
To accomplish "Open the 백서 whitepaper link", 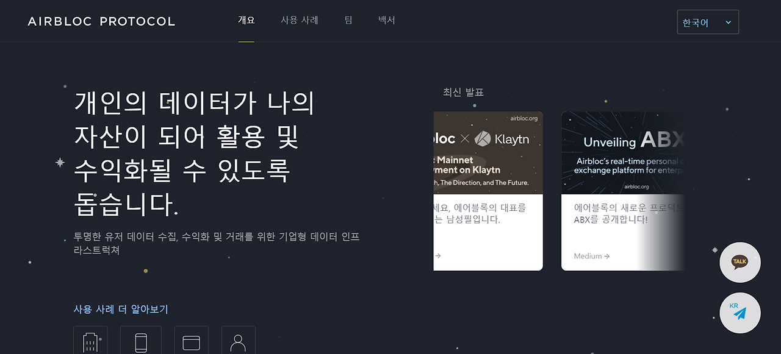I will (387, 20).
